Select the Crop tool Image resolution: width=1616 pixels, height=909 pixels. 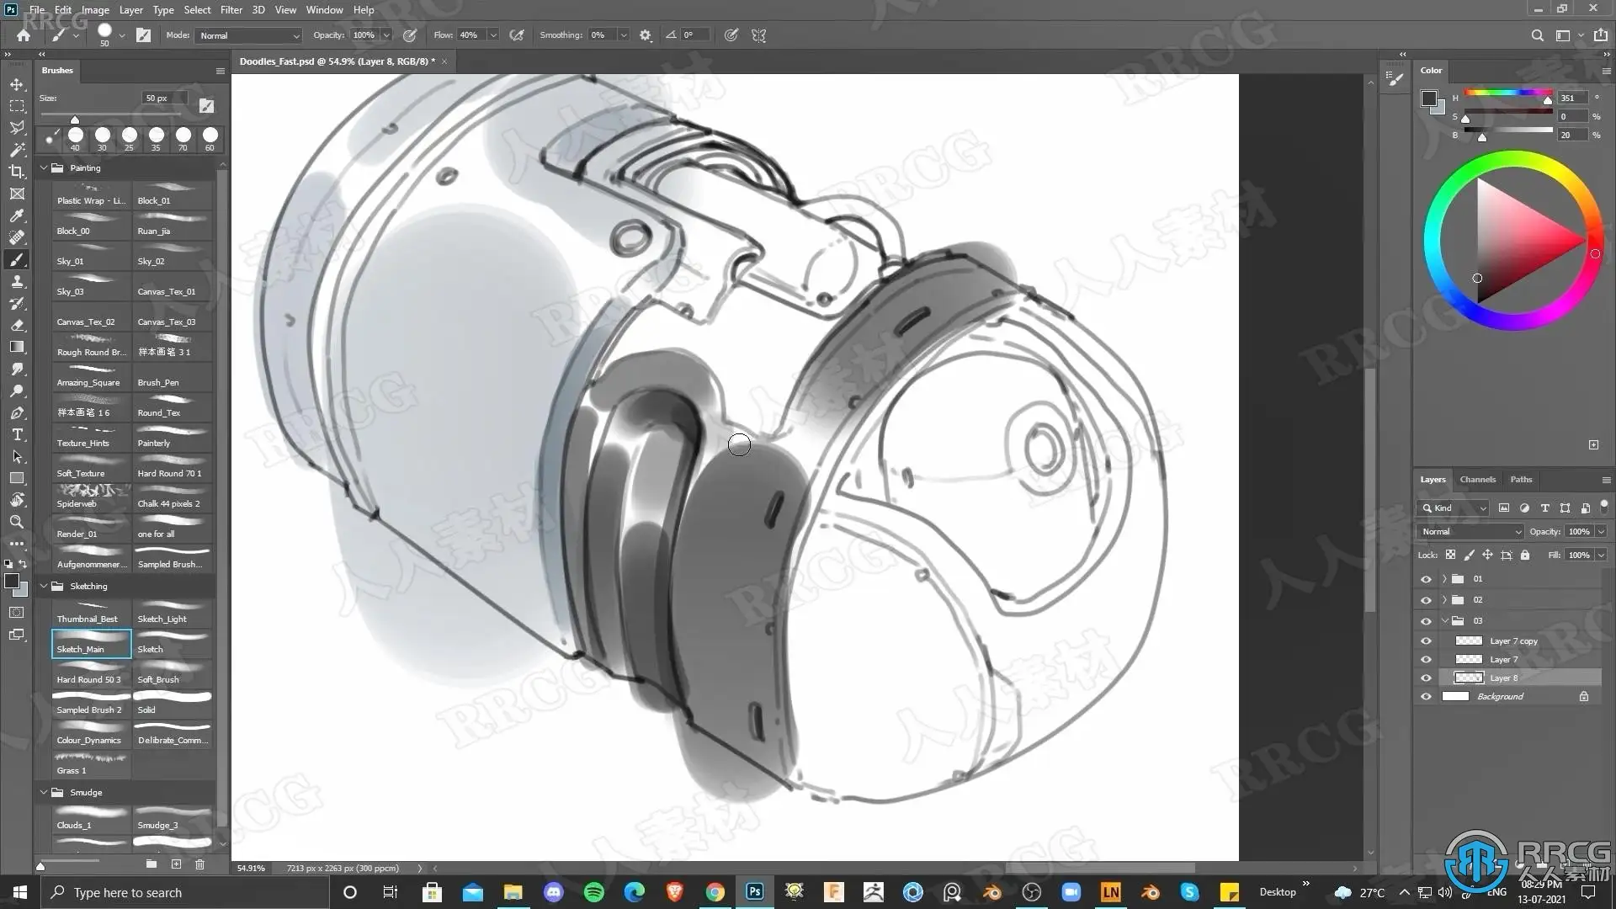(x=17, y=172)
